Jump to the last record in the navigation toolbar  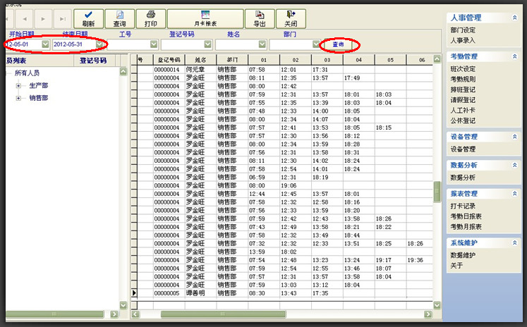(x=63, y=19)
